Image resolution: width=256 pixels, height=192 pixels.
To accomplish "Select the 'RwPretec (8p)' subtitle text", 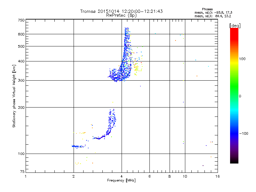I will (x=121, y=15).
